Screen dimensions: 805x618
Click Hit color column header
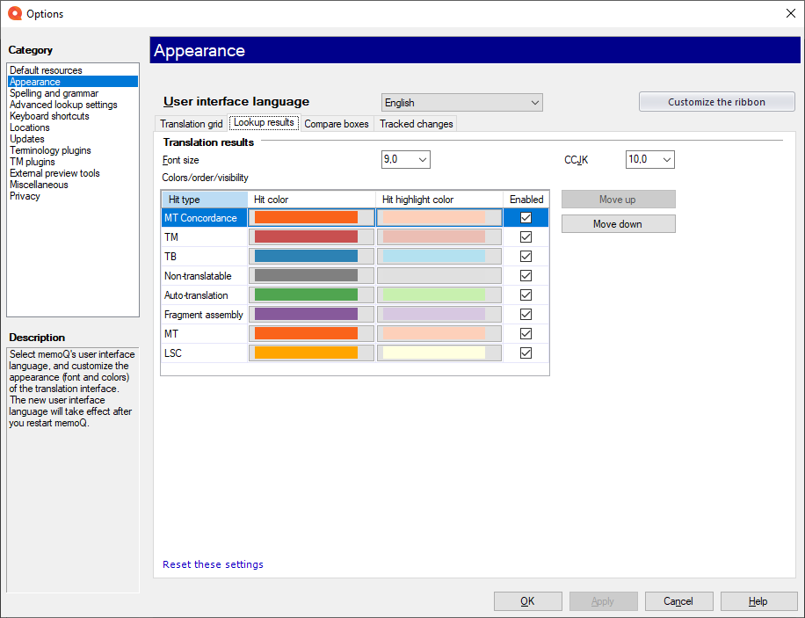312,200
